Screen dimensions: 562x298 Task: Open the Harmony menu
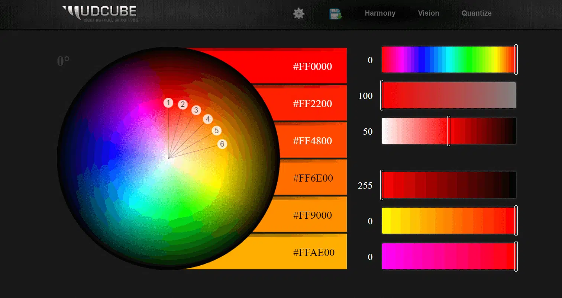[380, 13]
